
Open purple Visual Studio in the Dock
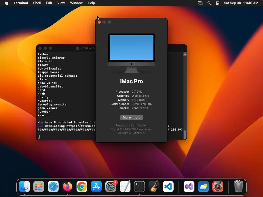(189, 186)
